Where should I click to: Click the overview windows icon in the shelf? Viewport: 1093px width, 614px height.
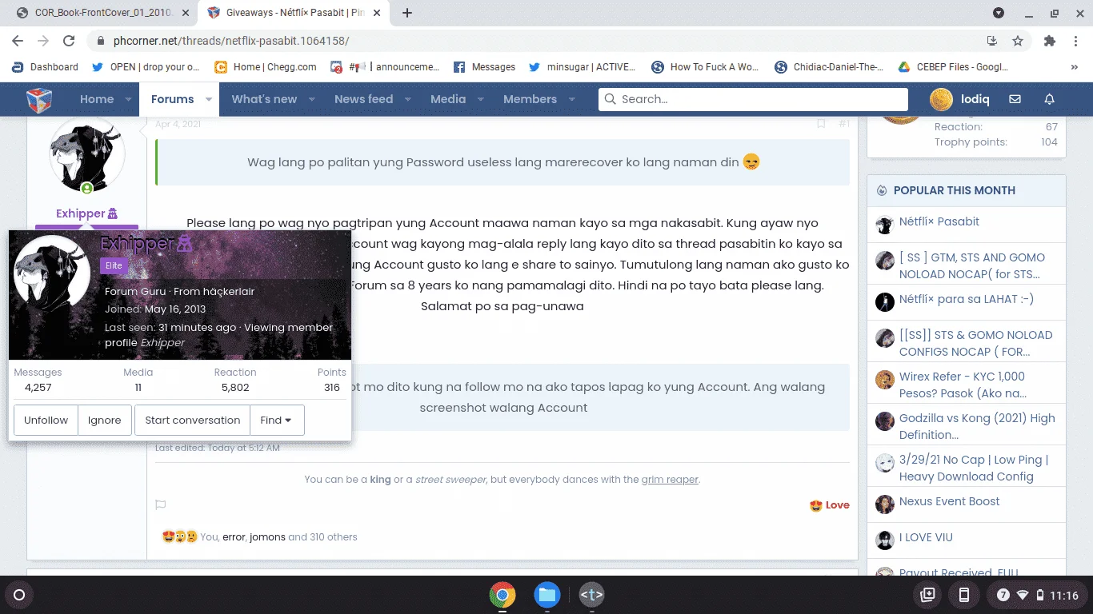pos(927,595)
